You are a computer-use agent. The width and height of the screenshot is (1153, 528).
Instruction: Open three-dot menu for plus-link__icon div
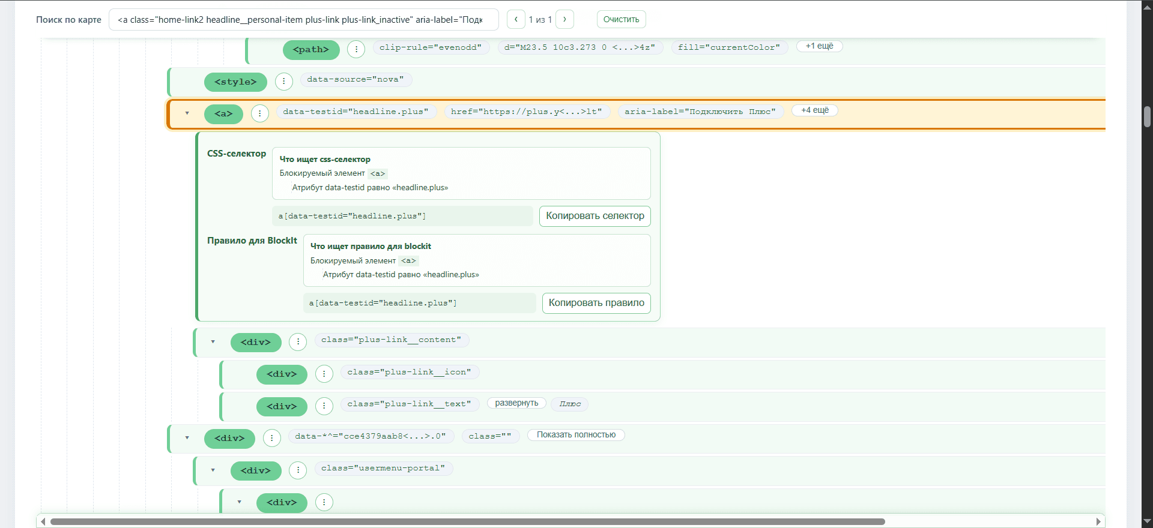click(x=324, y=374)
